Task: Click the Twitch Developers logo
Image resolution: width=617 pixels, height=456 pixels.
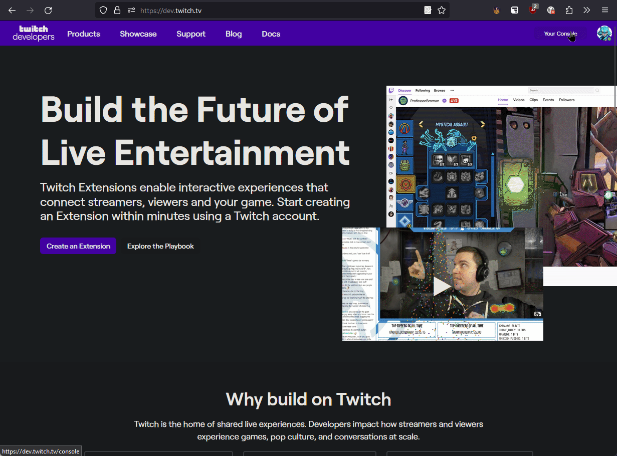Action: pyautogui.click(x=34, y=33)
